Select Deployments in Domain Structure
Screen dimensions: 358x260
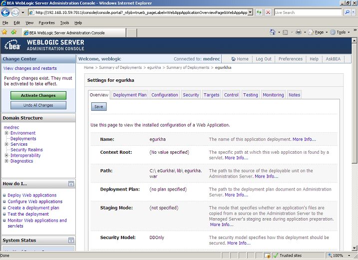[23, 139]
